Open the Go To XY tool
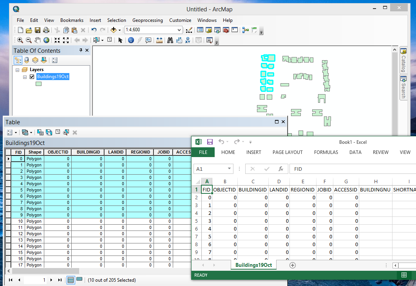The width and height of the screenshot is (416, 286). click(187, 40)
